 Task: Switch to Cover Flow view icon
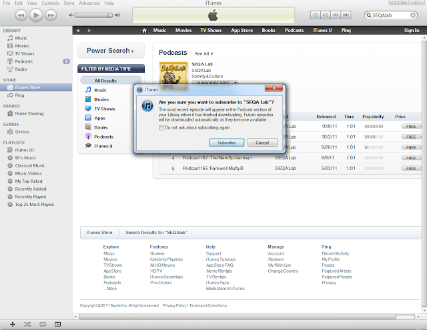coord(346,15)
